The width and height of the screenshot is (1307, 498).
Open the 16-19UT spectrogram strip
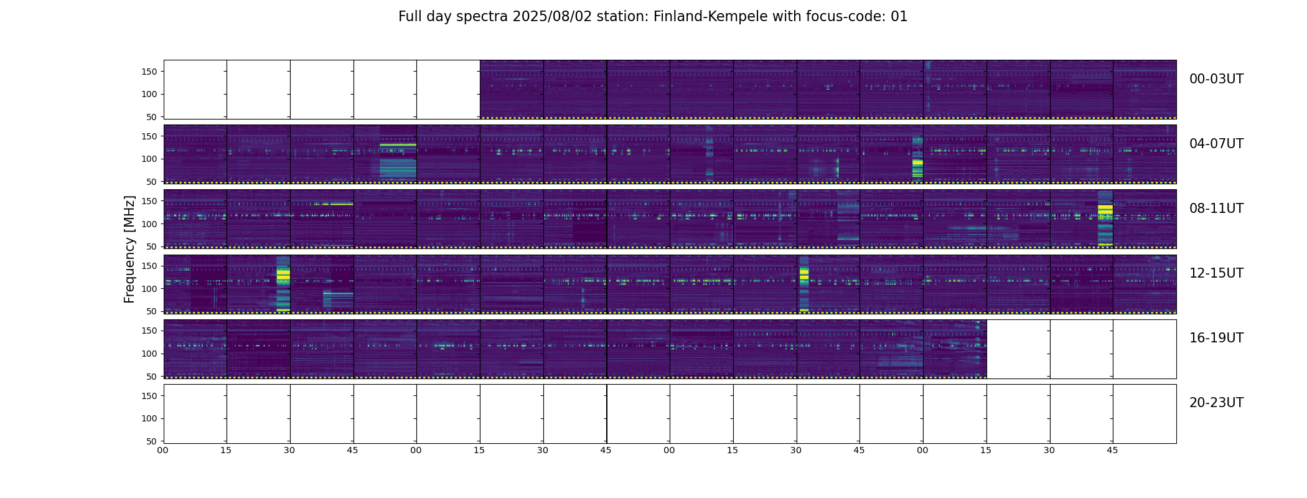pyautogui.click(x=670, y=349)
